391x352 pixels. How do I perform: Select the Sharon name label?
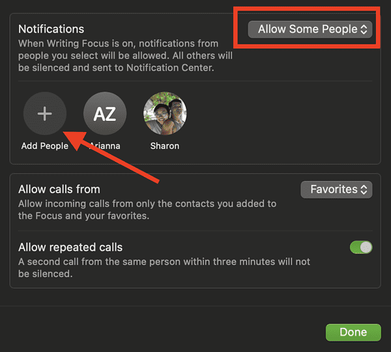(165, 146)
